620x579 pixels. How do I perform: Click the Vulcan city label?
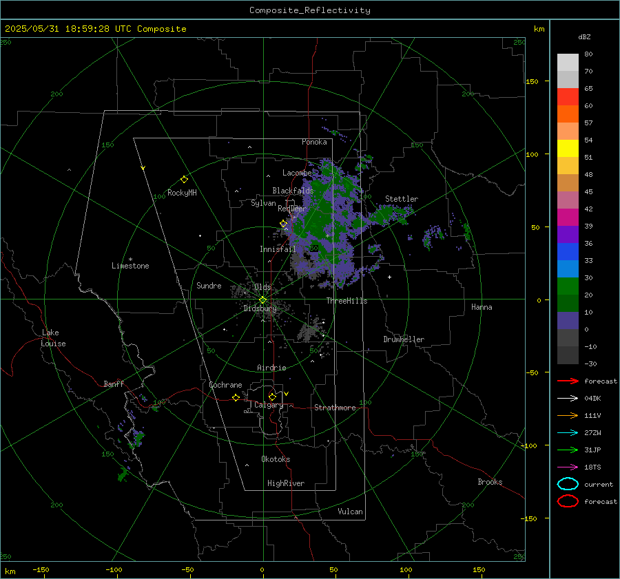tap(350, 512)
